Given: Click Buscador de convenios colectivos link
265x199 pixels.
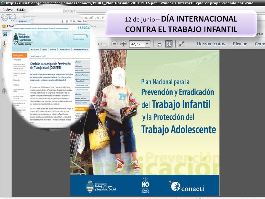Looking at the screenshot, I should pyautogui.click(x=28, y=28).
